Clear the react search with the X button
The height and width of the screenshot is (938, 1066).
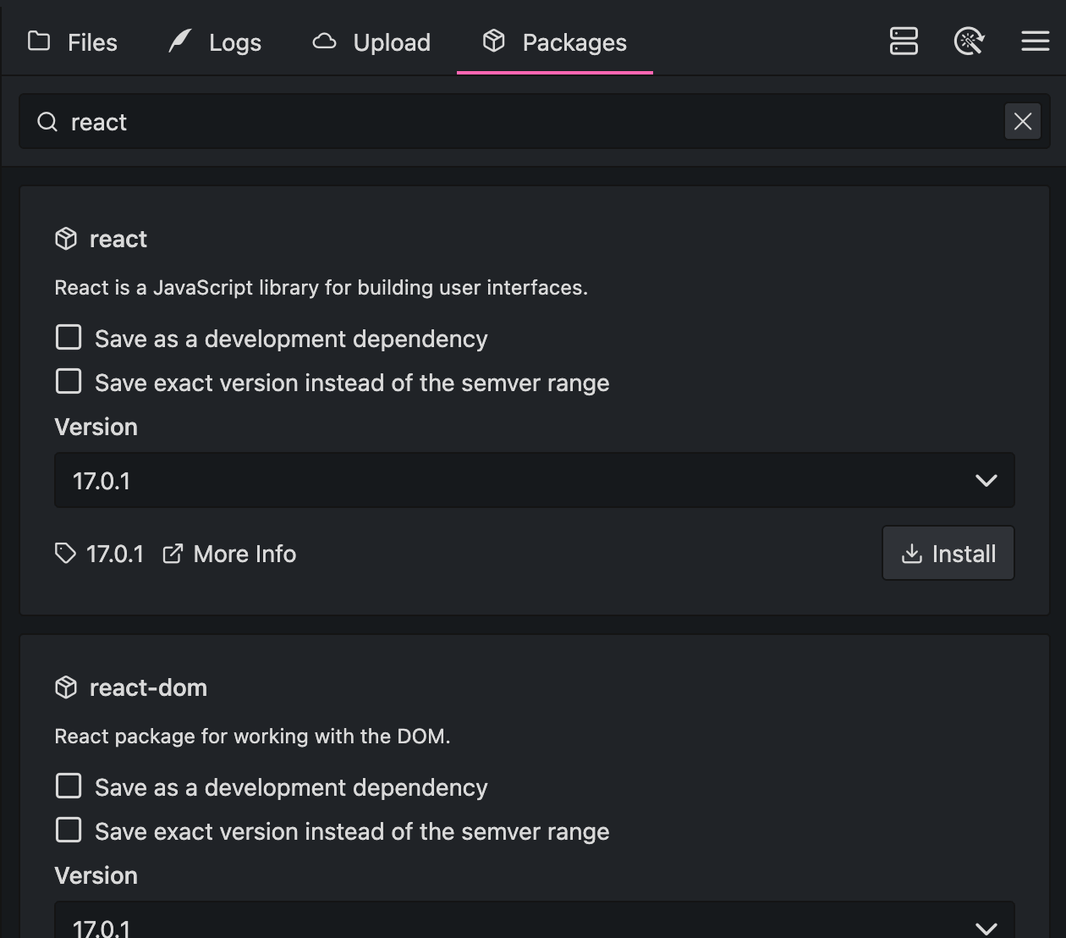click(x=1022, y=121)
